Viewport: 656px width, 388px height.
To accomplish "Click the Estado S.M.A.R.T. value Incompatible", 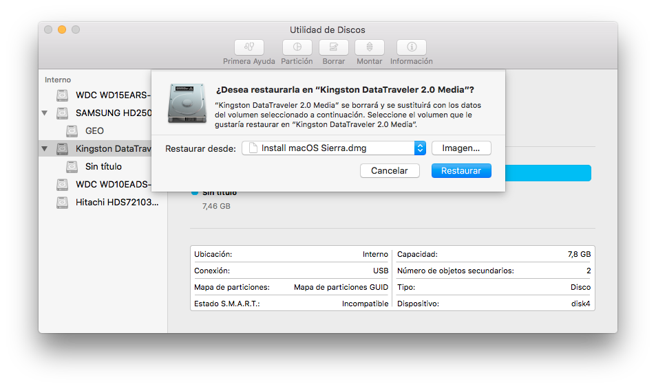I will [366, 304].
